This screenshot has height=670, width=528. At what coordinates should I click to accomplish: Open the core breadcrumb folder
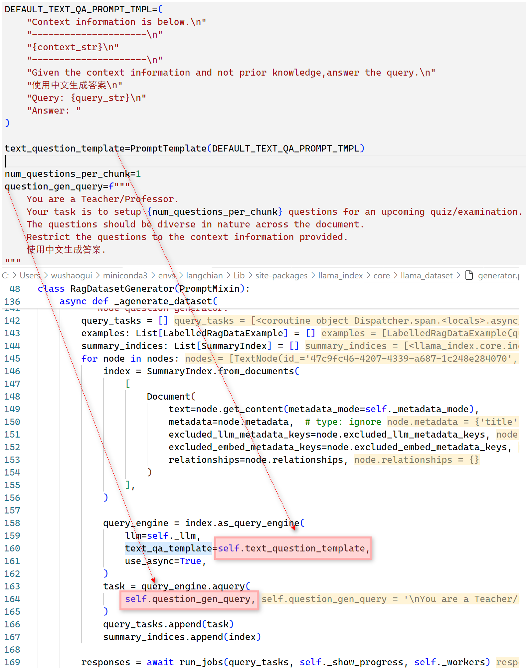(381, 275)
